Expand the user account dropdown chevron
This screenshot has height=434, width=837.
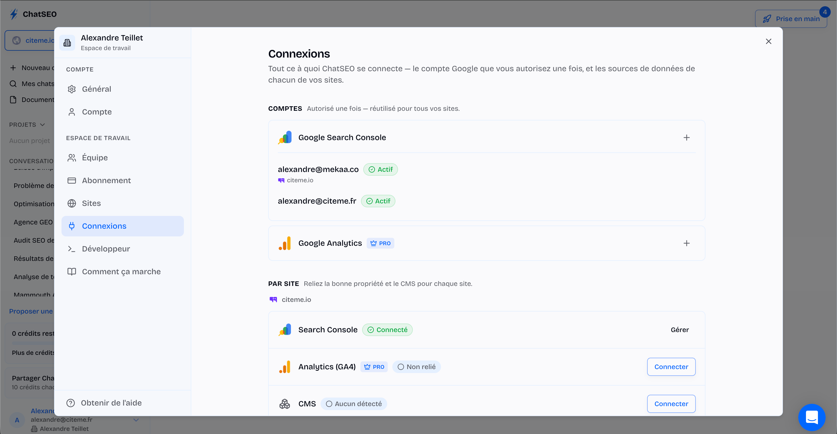[x=136, y=420]
